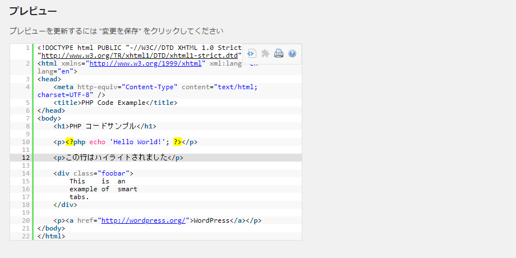Click the "Content-Type" attribute value
This screenshot has width=516, height=258.
click(150, 87)
